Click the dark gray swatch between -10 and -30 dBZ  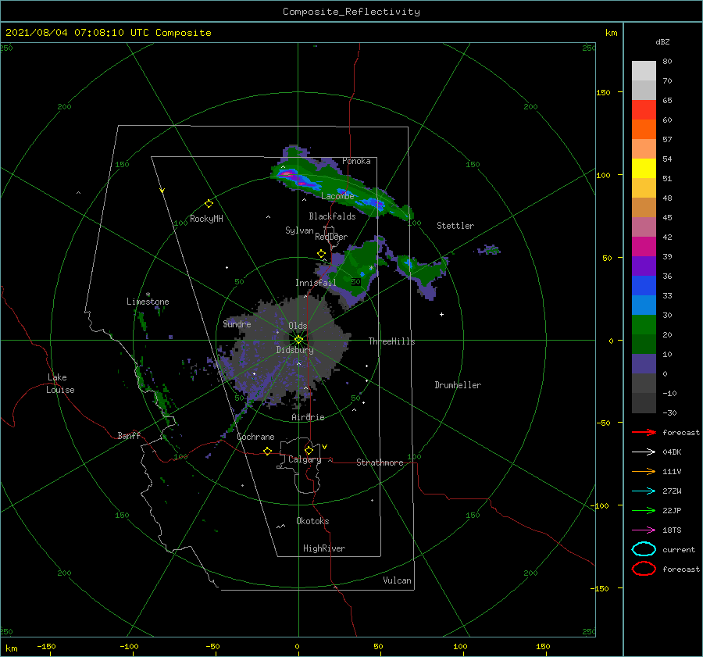tap(644, 403)
